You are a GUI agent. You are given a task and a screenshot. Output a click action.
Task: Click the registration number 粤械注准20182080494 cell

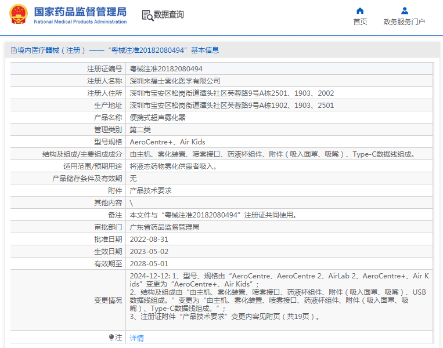[x=166, y=69]
